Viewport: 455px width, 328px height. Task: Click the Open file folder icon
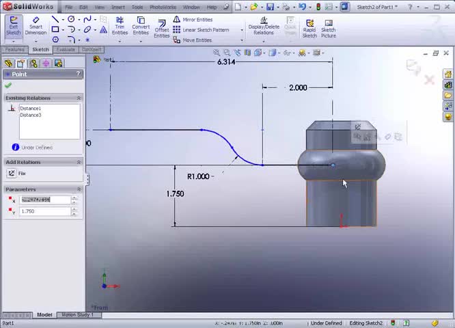254,7
